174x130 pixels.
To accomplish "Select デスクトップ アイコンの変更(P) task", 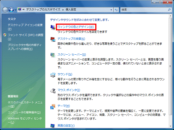I will [x=25, y=27].
